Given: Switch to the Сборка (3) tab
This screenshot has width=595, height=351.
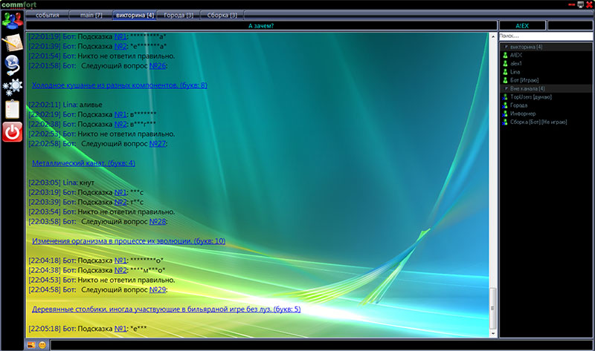Looking at the screenshot, I should coord(222,15).
